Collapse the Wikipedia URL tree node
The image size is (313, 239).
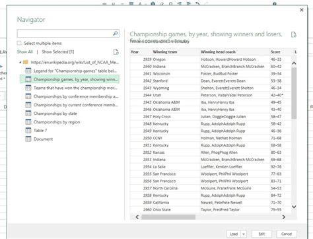20,62
